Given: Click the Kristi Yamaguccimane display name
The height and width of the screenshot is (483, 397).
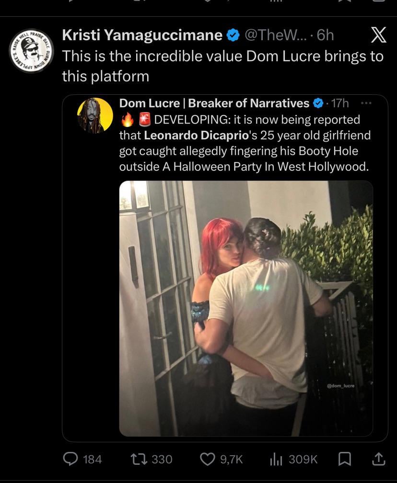Looking at the screenshot, I should [142, 35].
